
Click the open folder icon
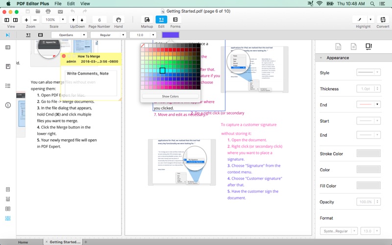click(38, 11)
